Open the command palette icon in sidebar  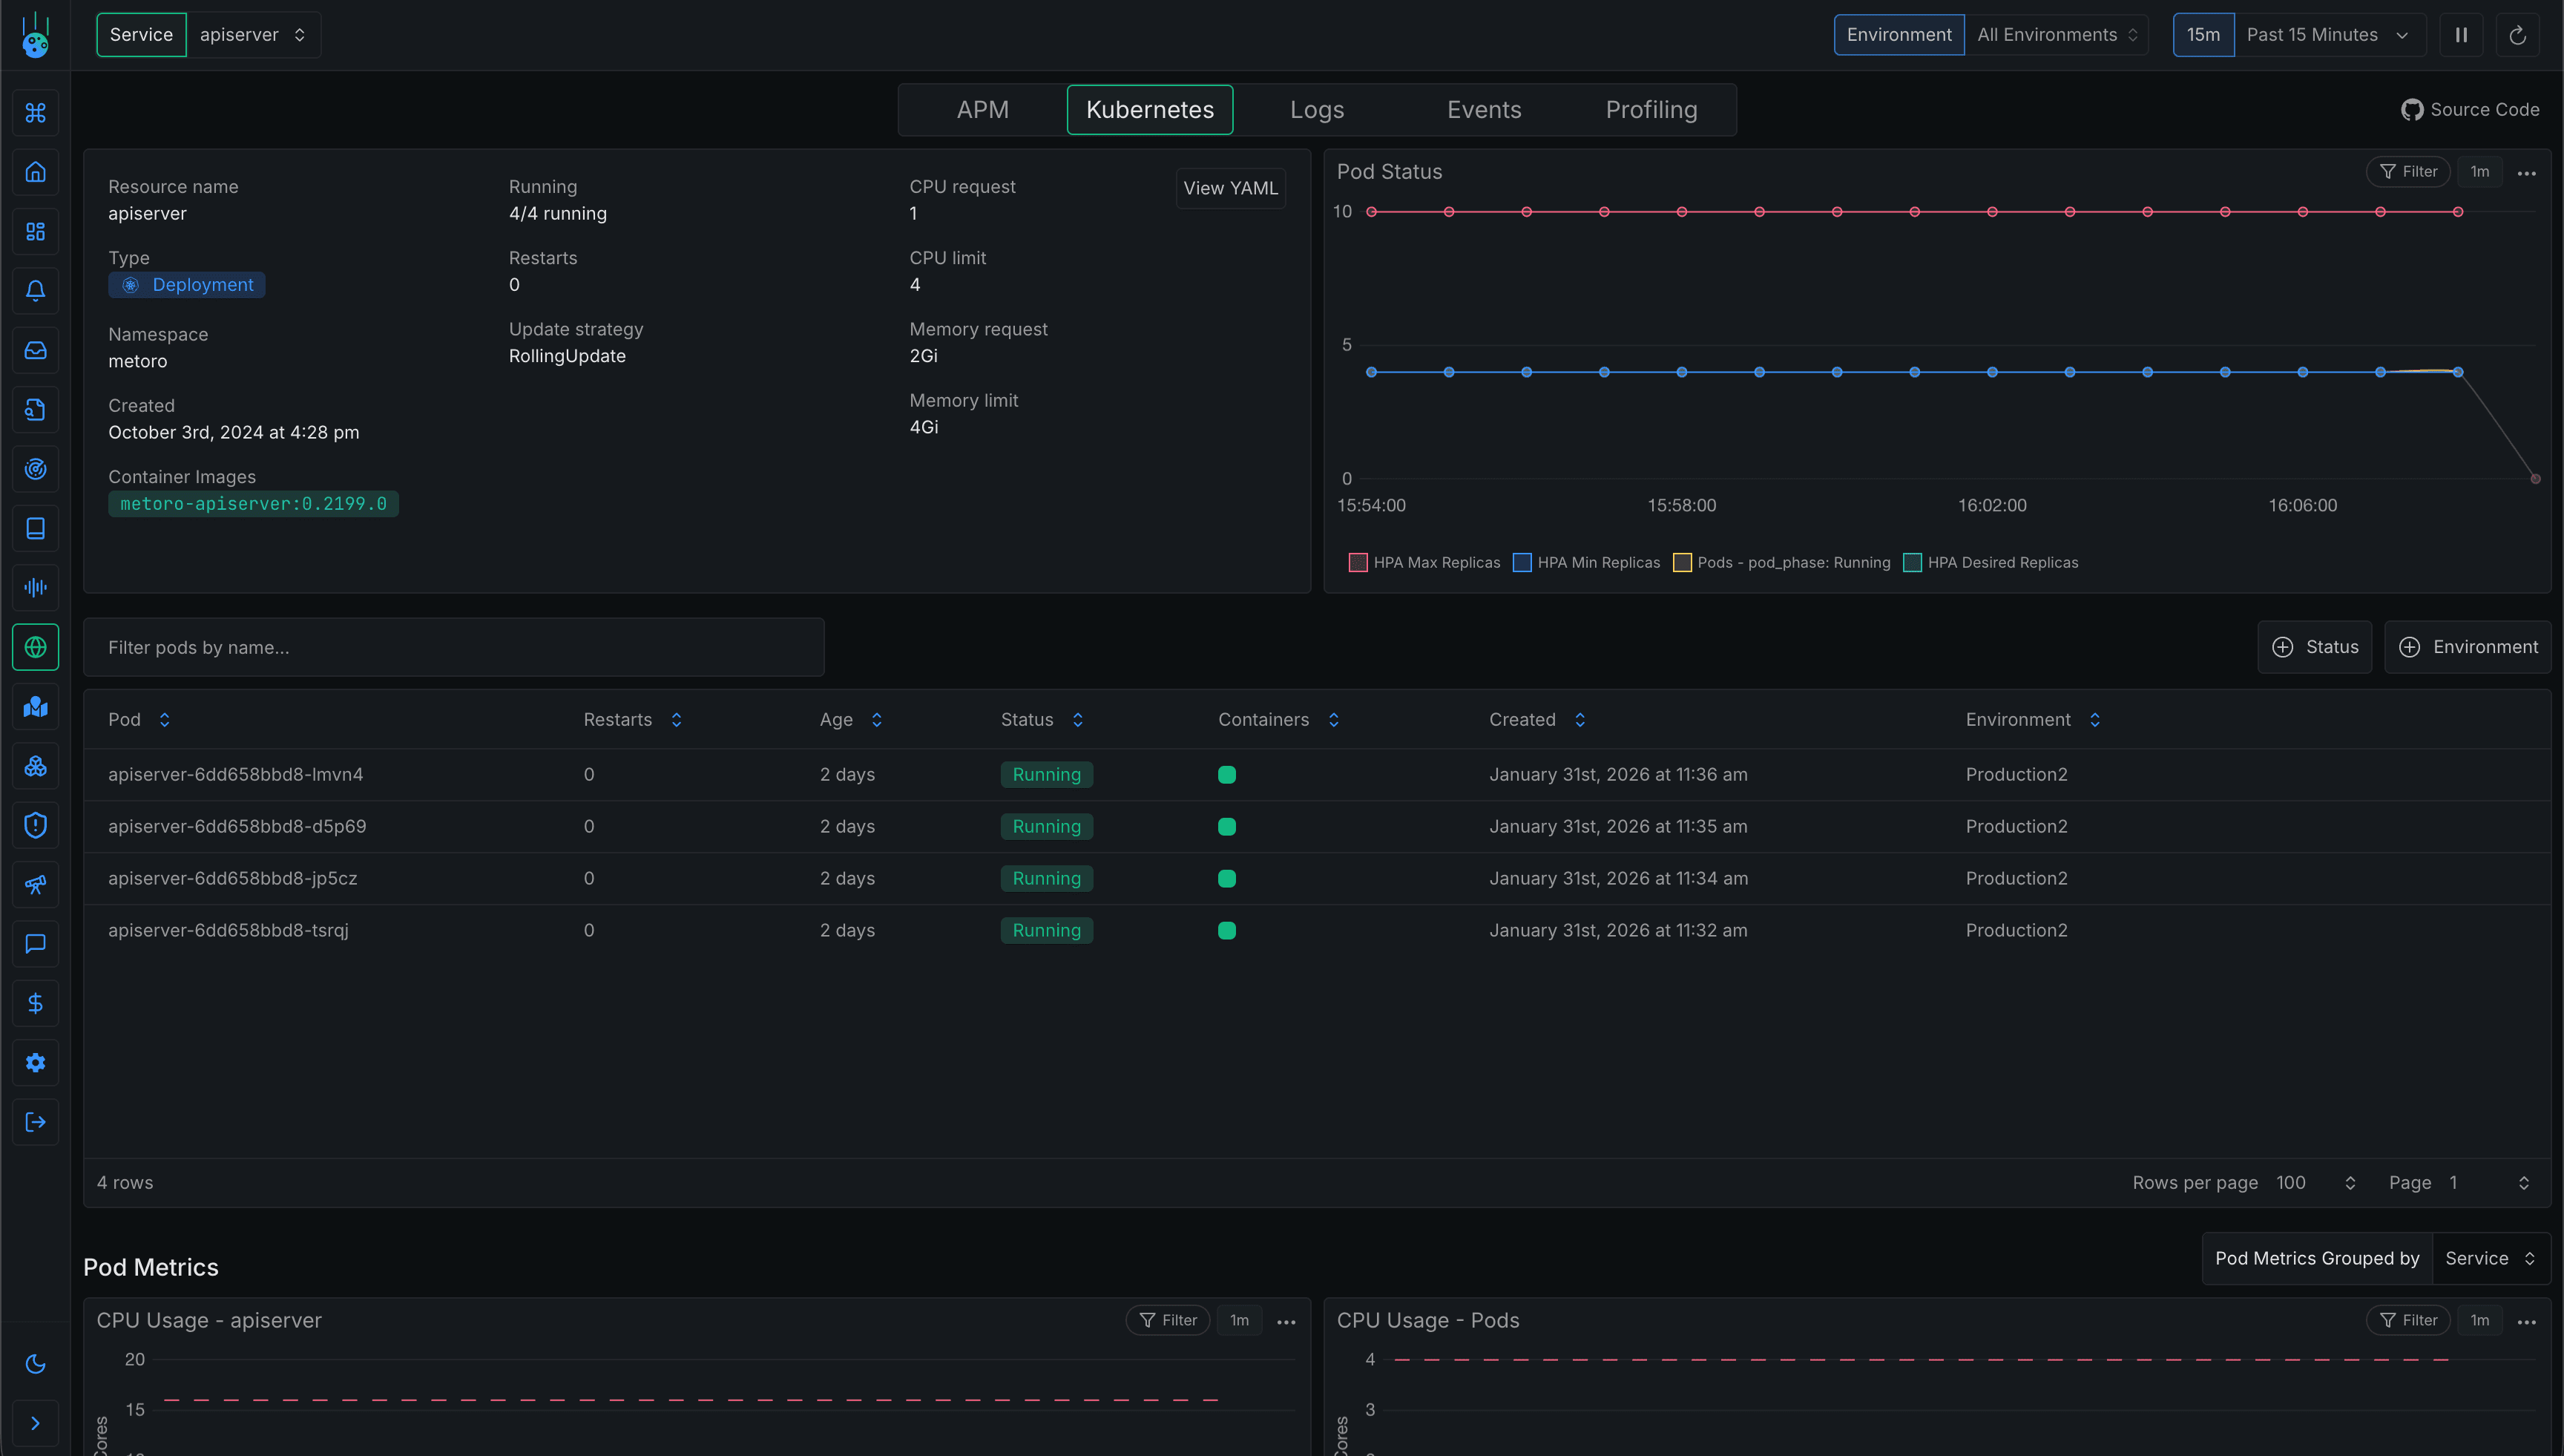tap(35, 113)
